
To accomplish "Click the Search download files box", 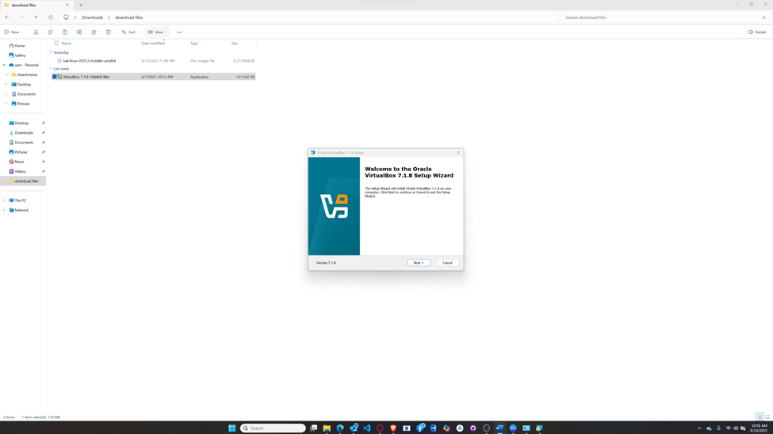I will click(x=664, y=17).
